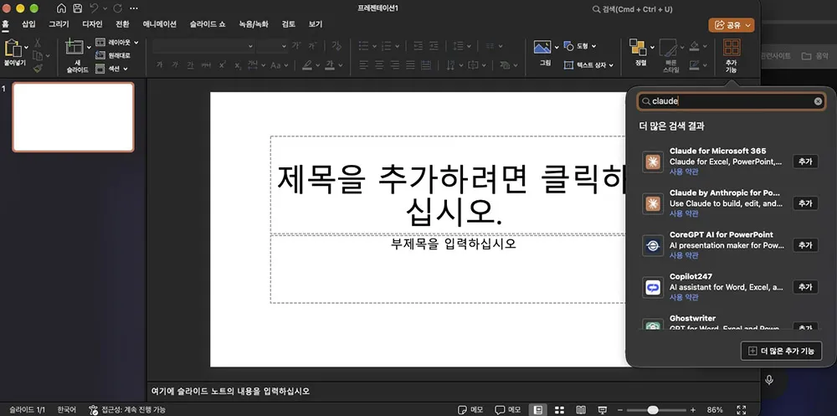Image resolution: width=837 pixels, height=416 pixels.
Task: Open the 슬라이드 쇼 tab
Action: click(208, 24)
